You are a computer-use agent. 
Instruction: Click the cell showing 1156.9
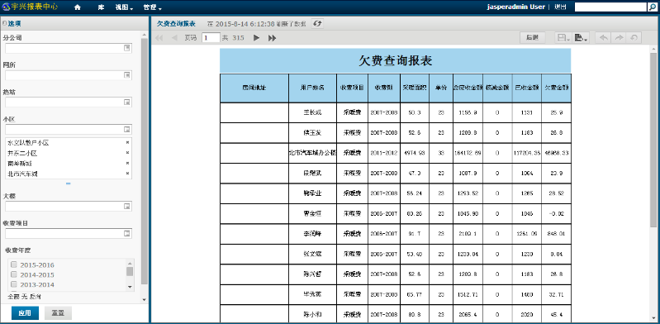pyautogui.click(x=468, y=112)
